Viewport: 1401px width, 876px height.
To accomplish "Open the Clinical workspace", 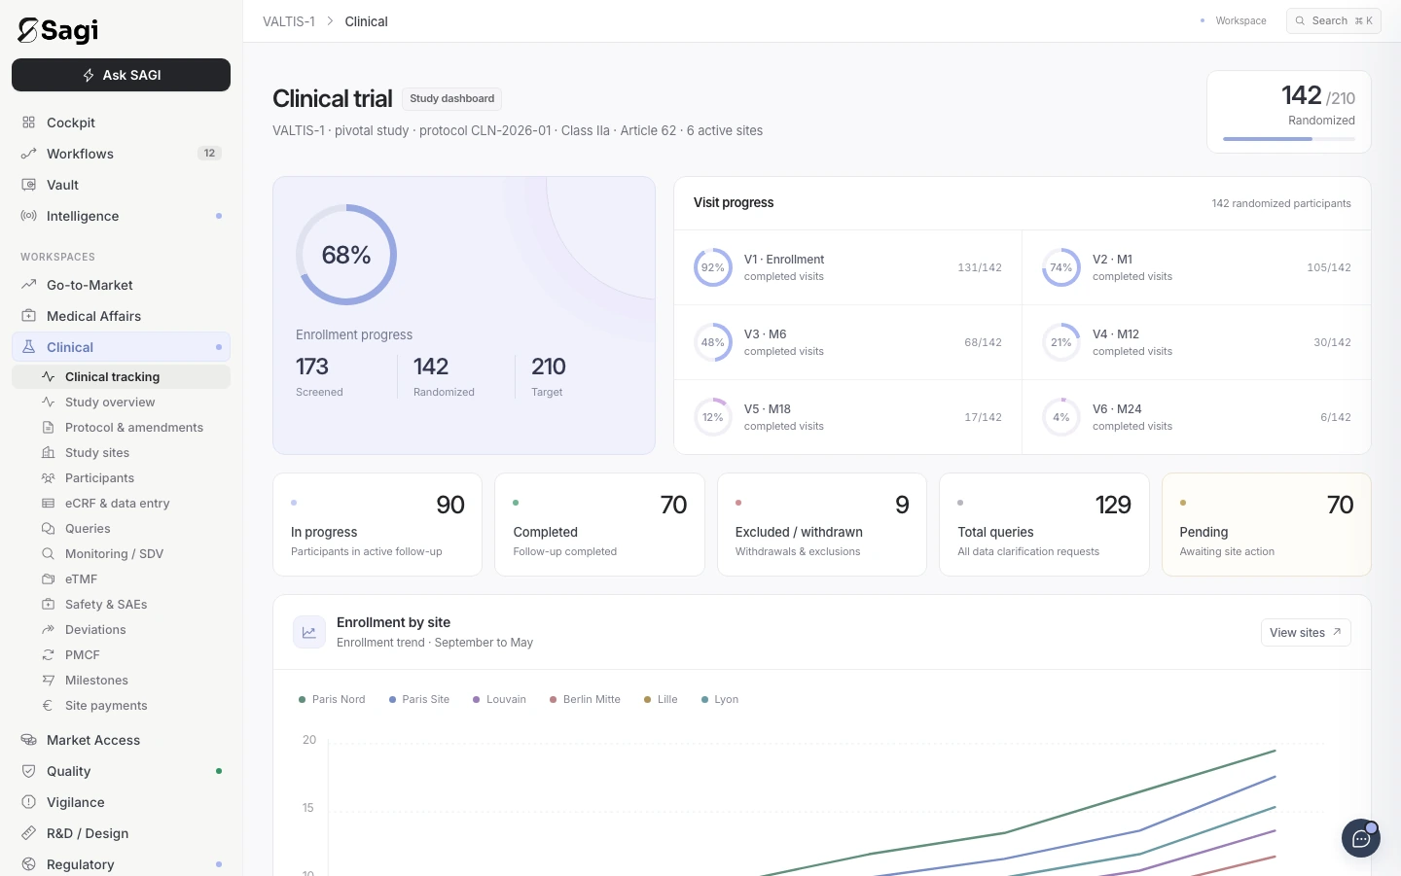I will 121,347.
